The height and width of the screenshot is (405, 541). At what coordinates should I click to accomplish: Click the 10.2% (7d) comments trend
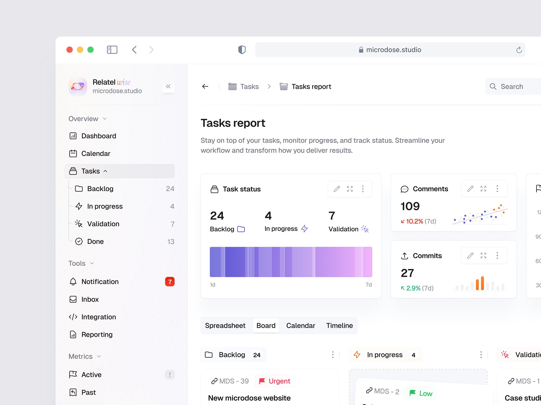point(418,221)
